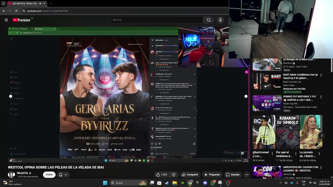The image size is (333, 187).
Task: Click the Preguntar ask button
Action: pos(212,175)
